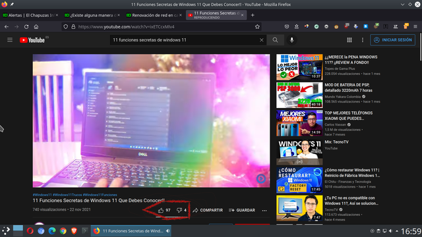The height and width of the screenshot is (237, 422).
Task: Open the Firefox home page button
Action: 36,26
